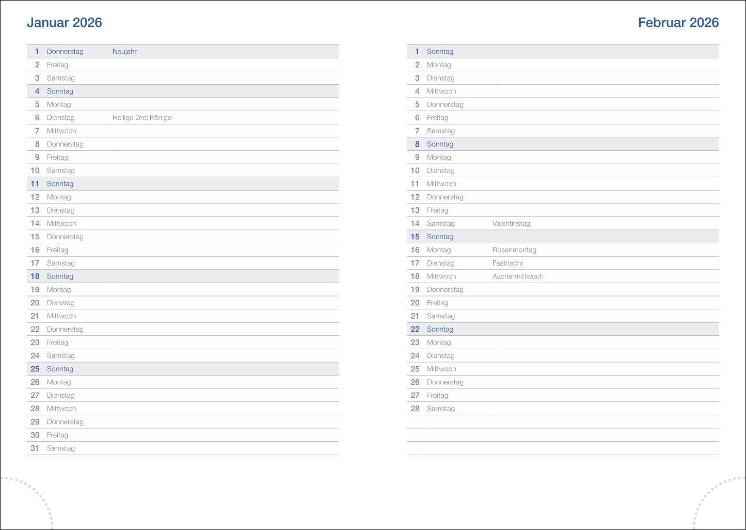Select February 22 Sonntag row

point(563,329)
